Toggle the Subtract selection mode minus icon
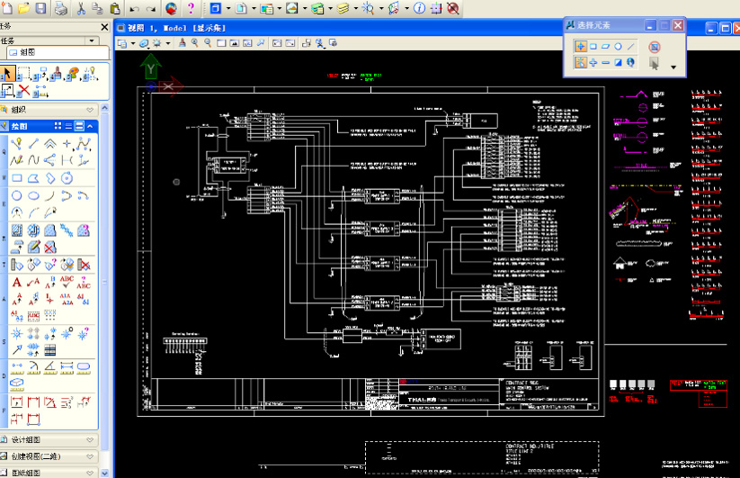Image resolution: width=740 pixels, height=478 pixels. (x=605, y=63)
